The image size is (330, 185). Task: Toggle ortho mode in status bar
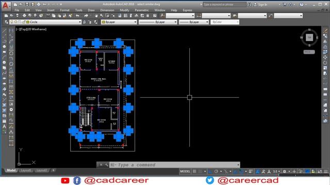[x=210, y=171]
